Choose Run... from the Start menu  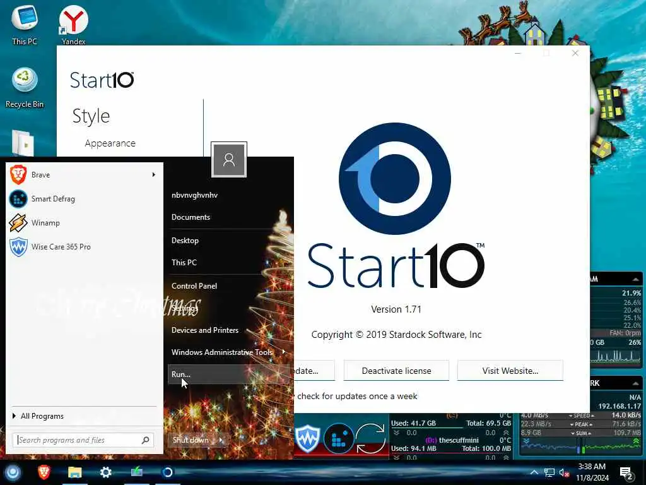pyautogui.click(x=228, y=374)
